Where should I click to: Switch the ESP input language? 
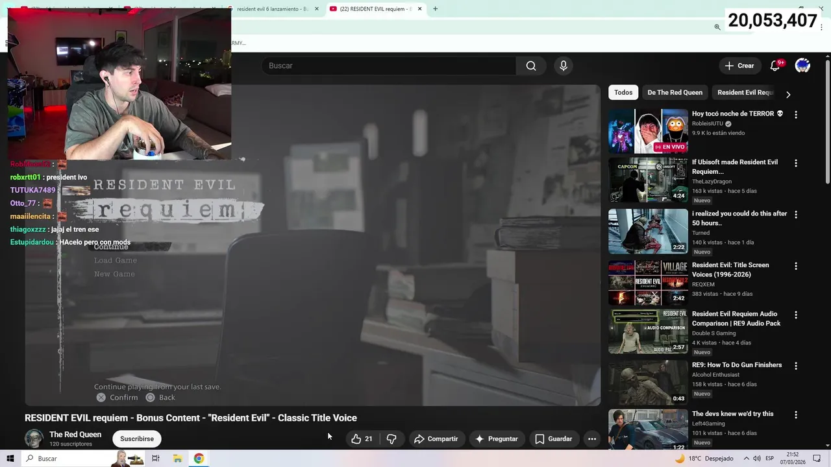(x=769, y=459)
